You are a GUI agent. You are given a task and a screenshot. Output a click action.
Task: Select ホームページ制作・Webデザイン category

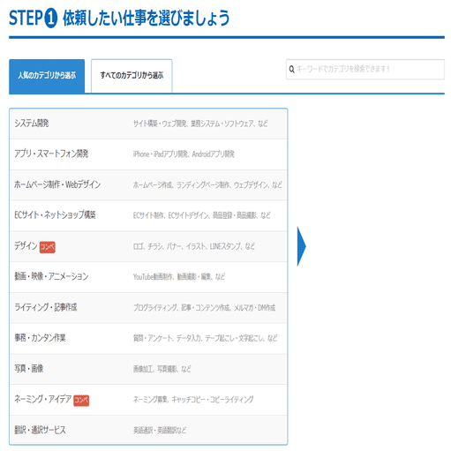(148, 185)
